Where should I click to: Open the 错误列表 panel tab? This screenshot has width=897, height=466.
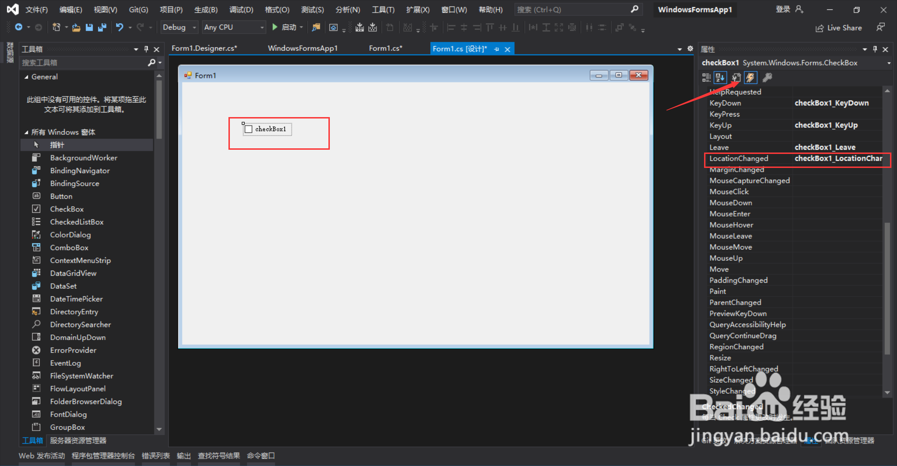(x=156, y=456)
